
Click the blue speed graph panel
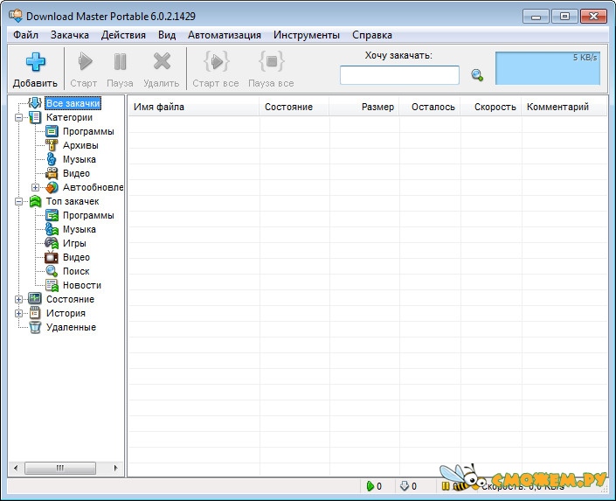click(x=548, y=68)
